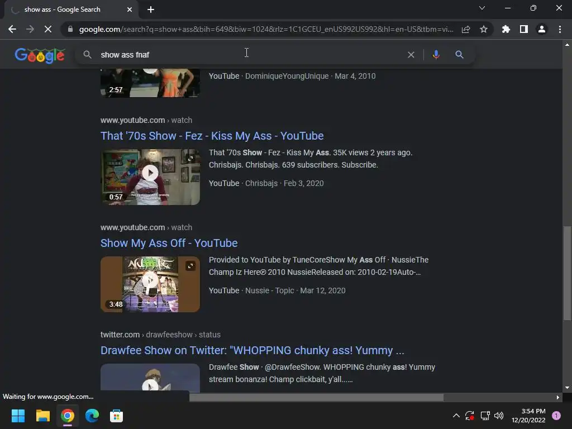Viewport: 572px width, 429px height.
Task: Bookmark this page with star icon
Action: pos(484,29)
